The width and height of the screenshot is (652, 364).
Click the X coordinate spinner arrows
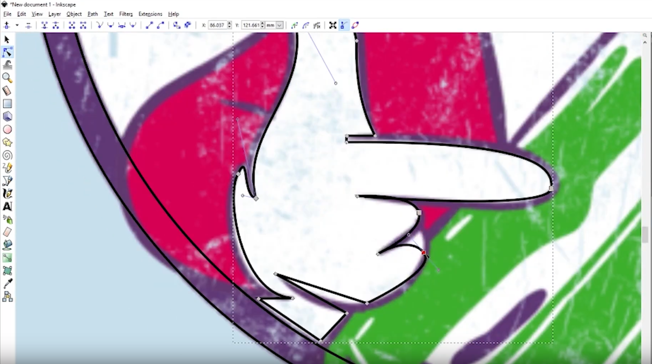[230, 25]
